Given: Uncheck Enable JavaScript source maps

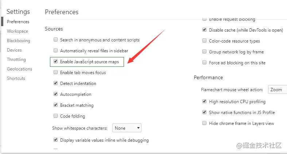Looking at the screenshot, I should 56,61.
